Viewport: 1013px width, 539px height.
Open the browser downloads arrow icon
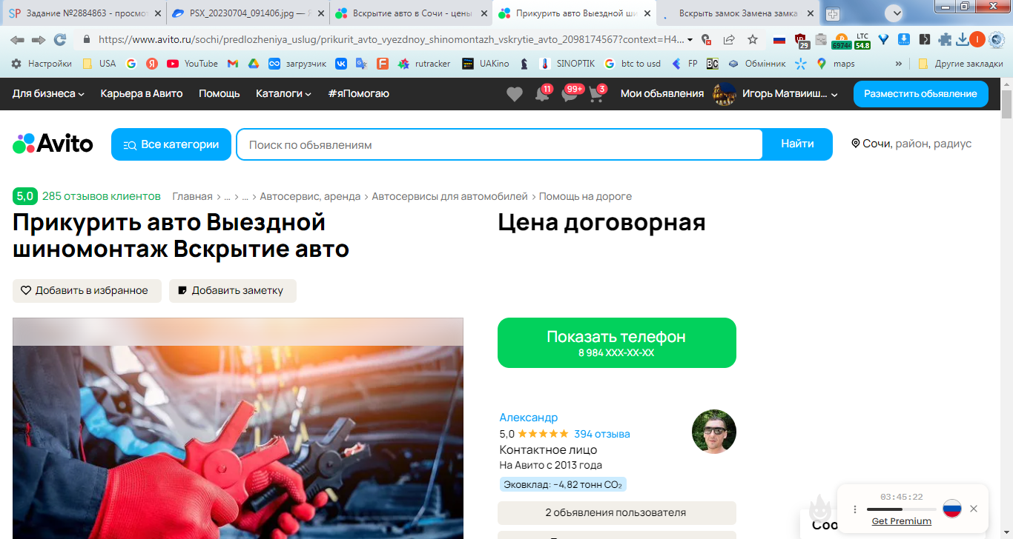point(963,40)
